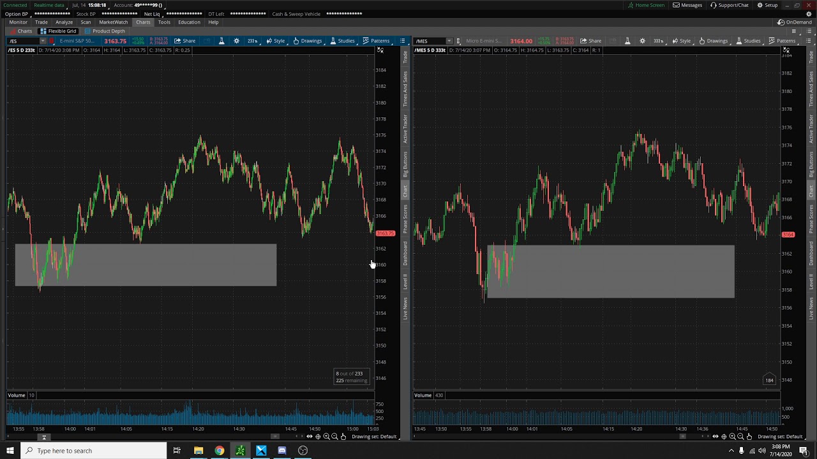Open Support/Chat
Screen dimensions: 817x459
click(729, 5)
